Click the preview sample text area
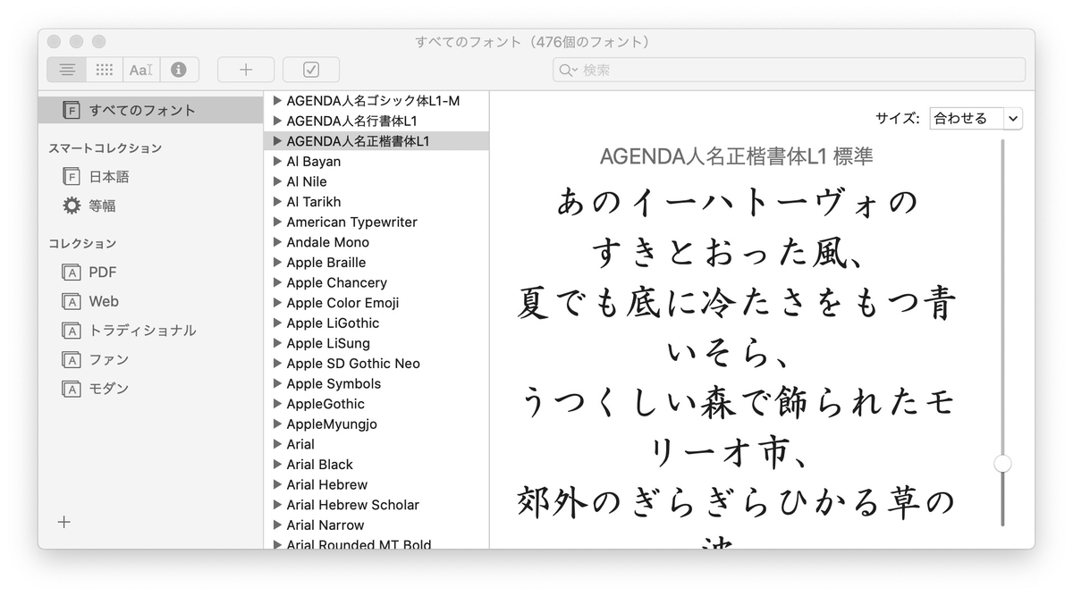1073x596 pixels. [738, 366]
